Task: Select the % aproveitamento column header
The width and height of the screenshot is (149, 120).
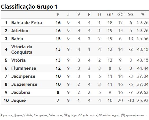Action: point(143,15)
